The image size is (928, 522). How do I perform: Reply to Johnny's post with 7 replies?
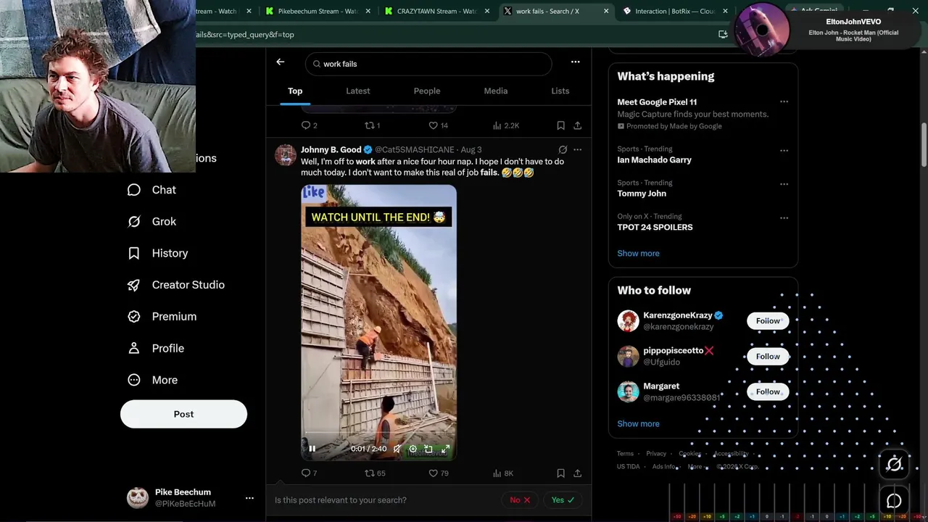point(310,473)
